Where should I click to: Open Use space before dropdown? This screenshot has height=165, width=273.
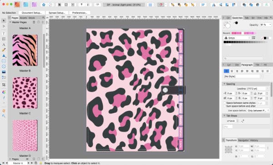(258, 110)
